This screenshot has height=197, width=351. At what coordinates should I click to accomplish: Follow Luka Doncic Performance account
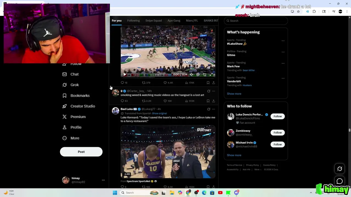click(x=278, y=117)
